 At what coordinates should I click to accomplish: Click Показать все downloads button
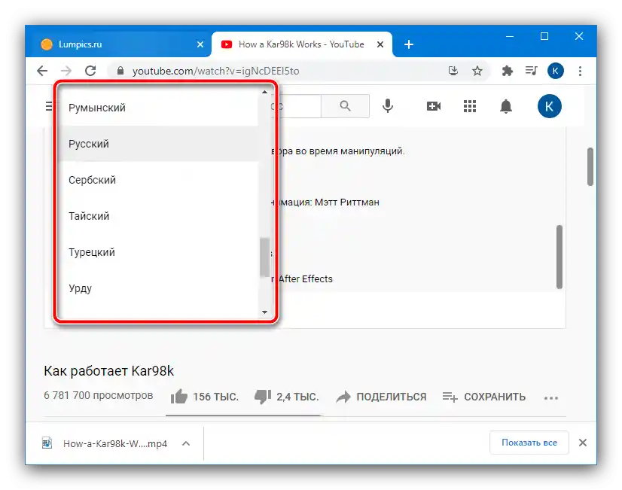[x=529, y=443]
